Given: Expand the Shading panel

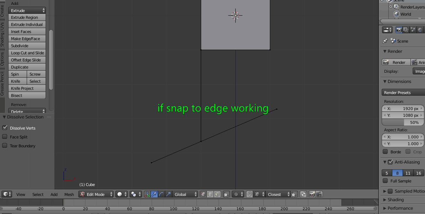Looking at the screenshot, I should 385,200.
